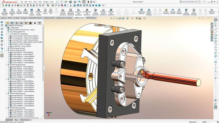This screenshot has height=123, width=219.
Task: Open the Insert menu
Action: [x=35, y=2]
